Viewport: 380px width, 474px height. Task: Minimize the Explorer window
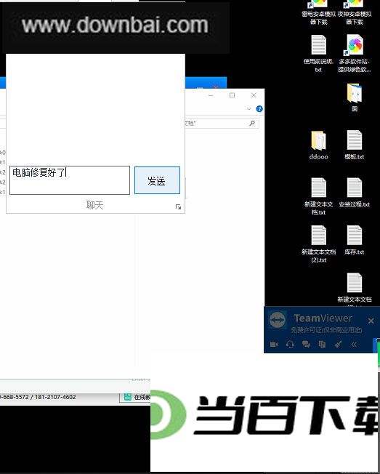211,95
